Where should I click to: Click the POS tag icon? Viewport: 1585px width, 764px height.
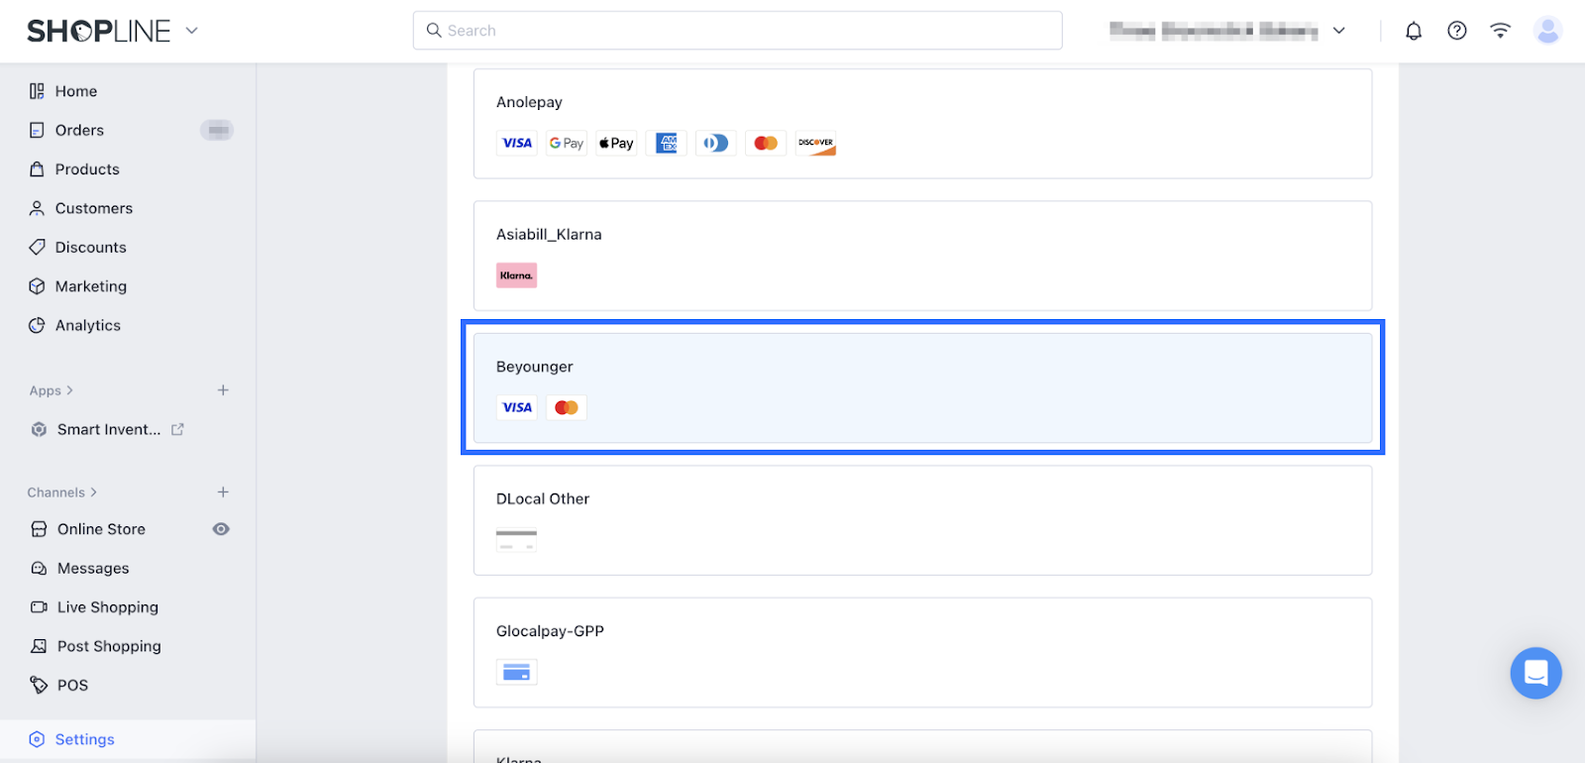(x=39, y=685)
